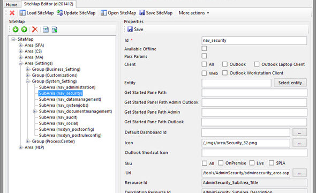
Task: Expand Area (HLP) node
Action: [x=20, y=147]
